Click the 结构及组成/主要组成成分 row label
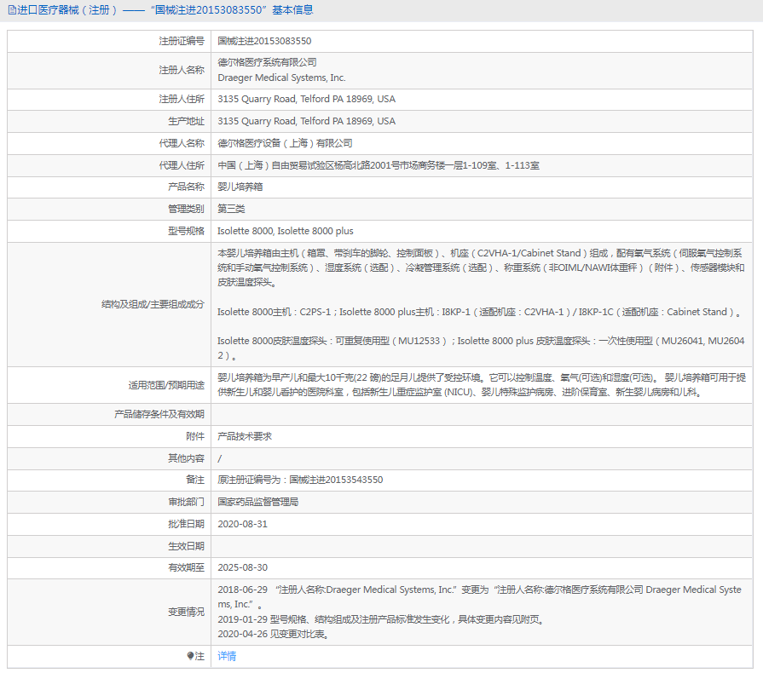The height and width of the screenshot is (673, 763). click(153, 304)
